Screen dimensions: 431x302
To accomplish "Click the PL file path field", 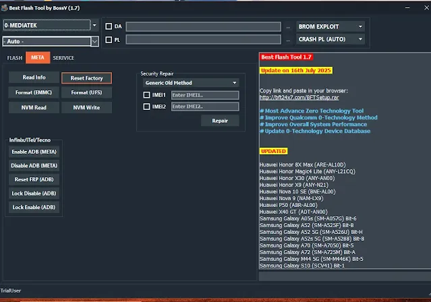I will 204,40.
